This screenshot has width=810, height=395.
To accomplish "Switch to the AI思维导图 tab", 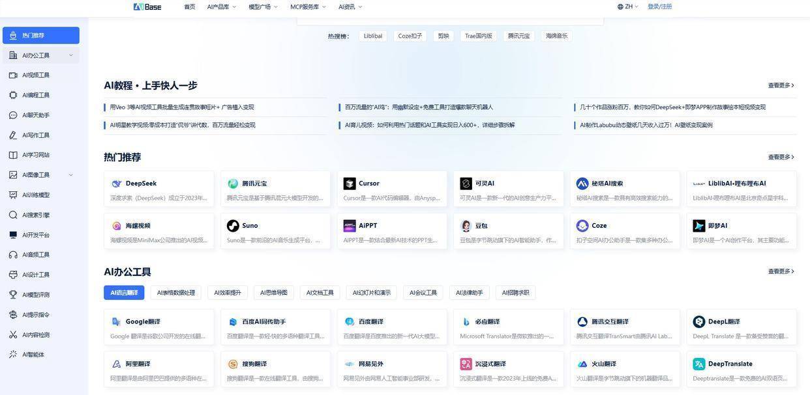I will click(x=274, y=293).
